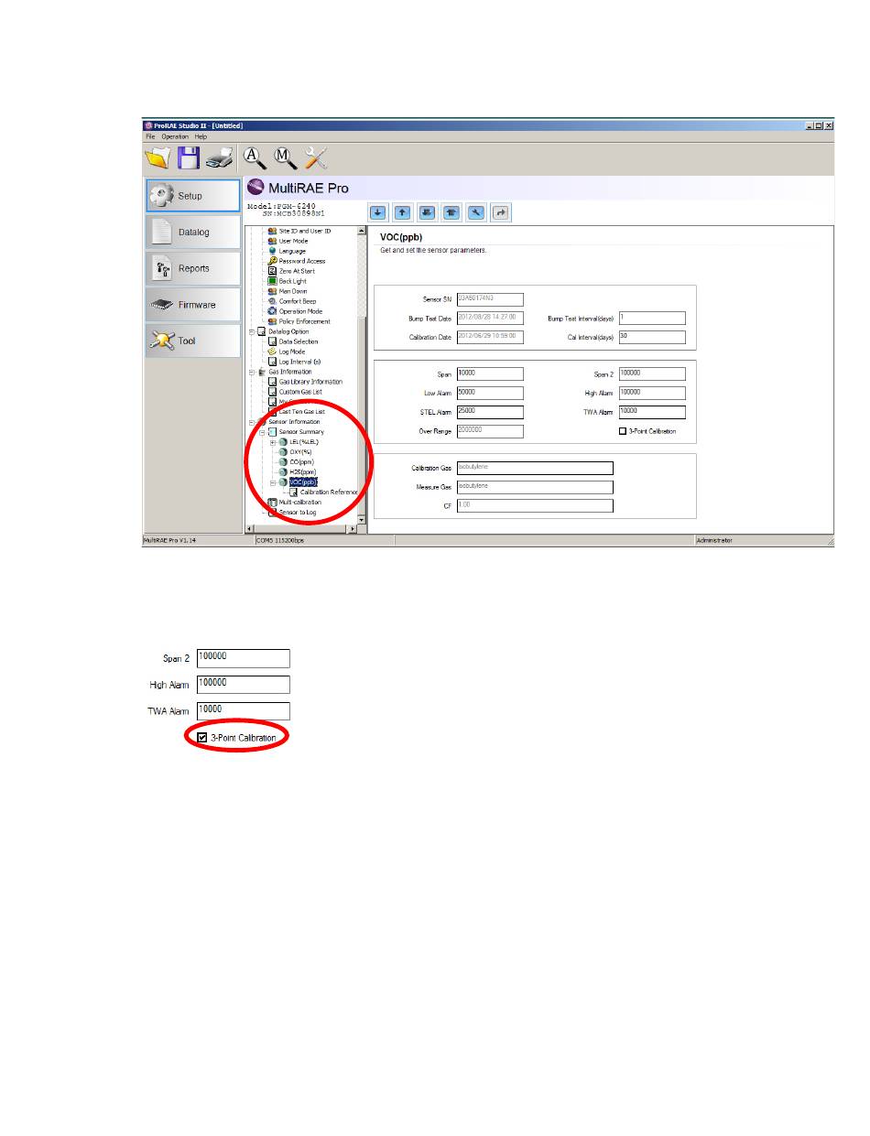Click the printer icon in toolbar
The height and width of the screenshot is (1136, 870).
pos(219,158)
